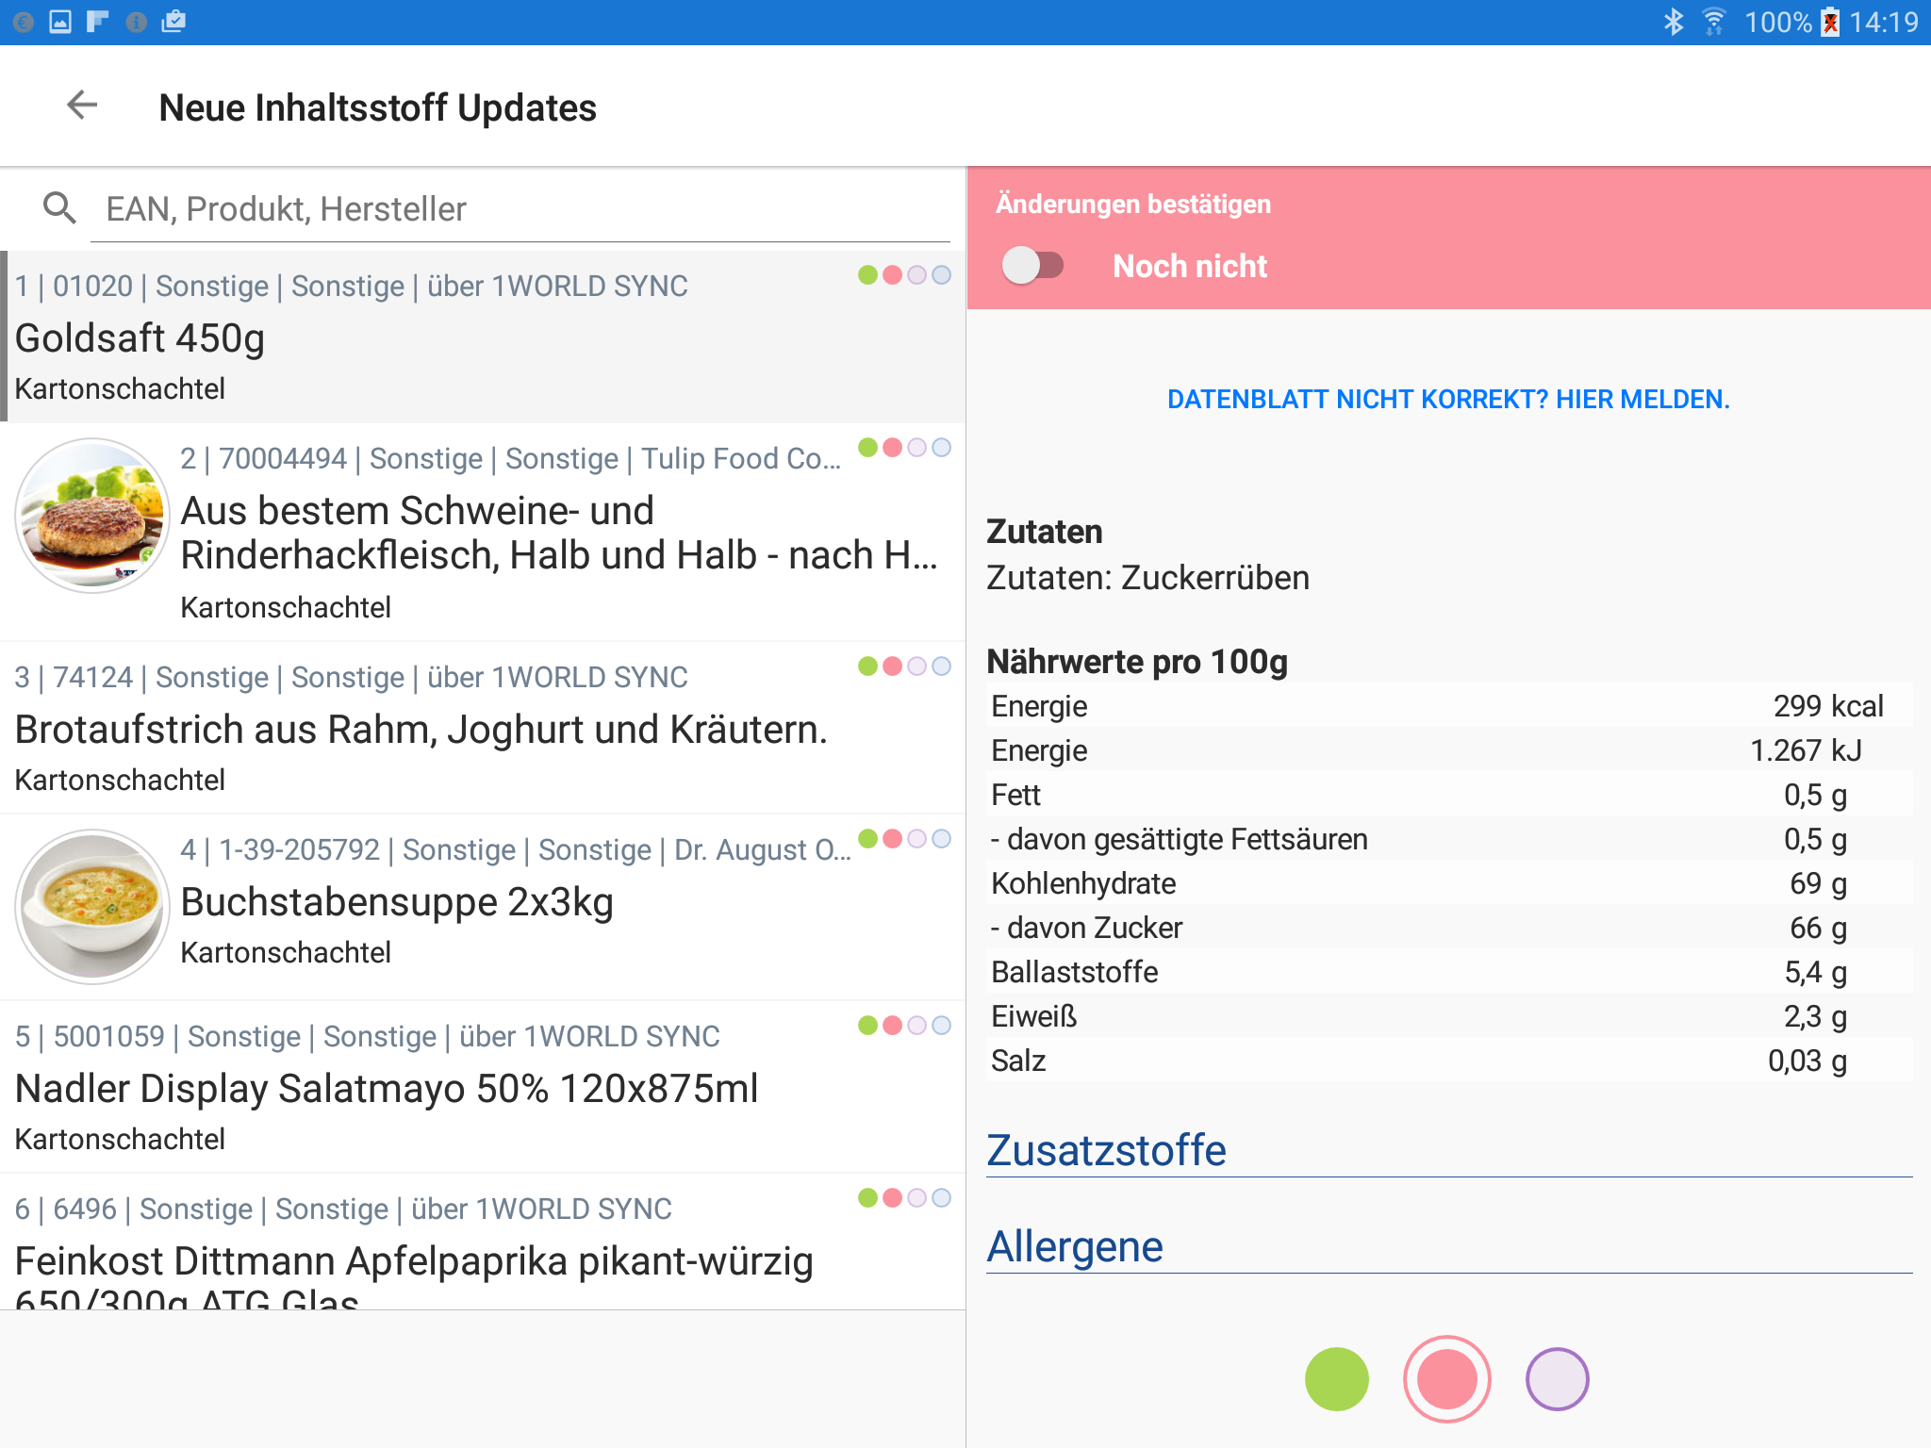Click Datenblatt nicht korrekt melden link
The height and width of the screenshot is (1448, 1931).
1448,400
